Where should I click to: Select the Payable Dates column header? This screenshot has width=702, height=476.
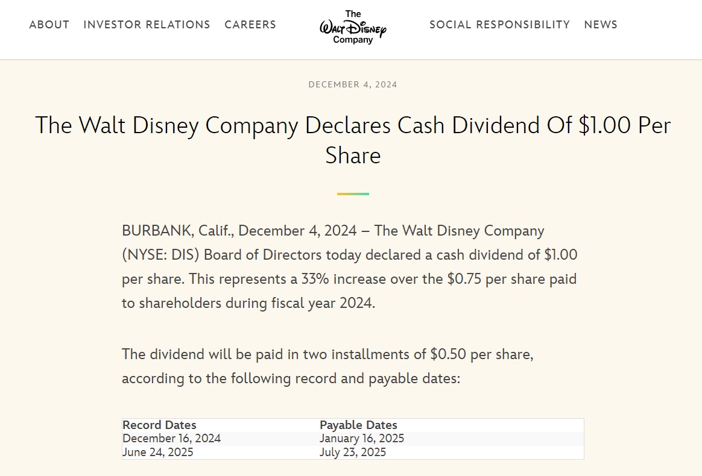tap(358, 425)
